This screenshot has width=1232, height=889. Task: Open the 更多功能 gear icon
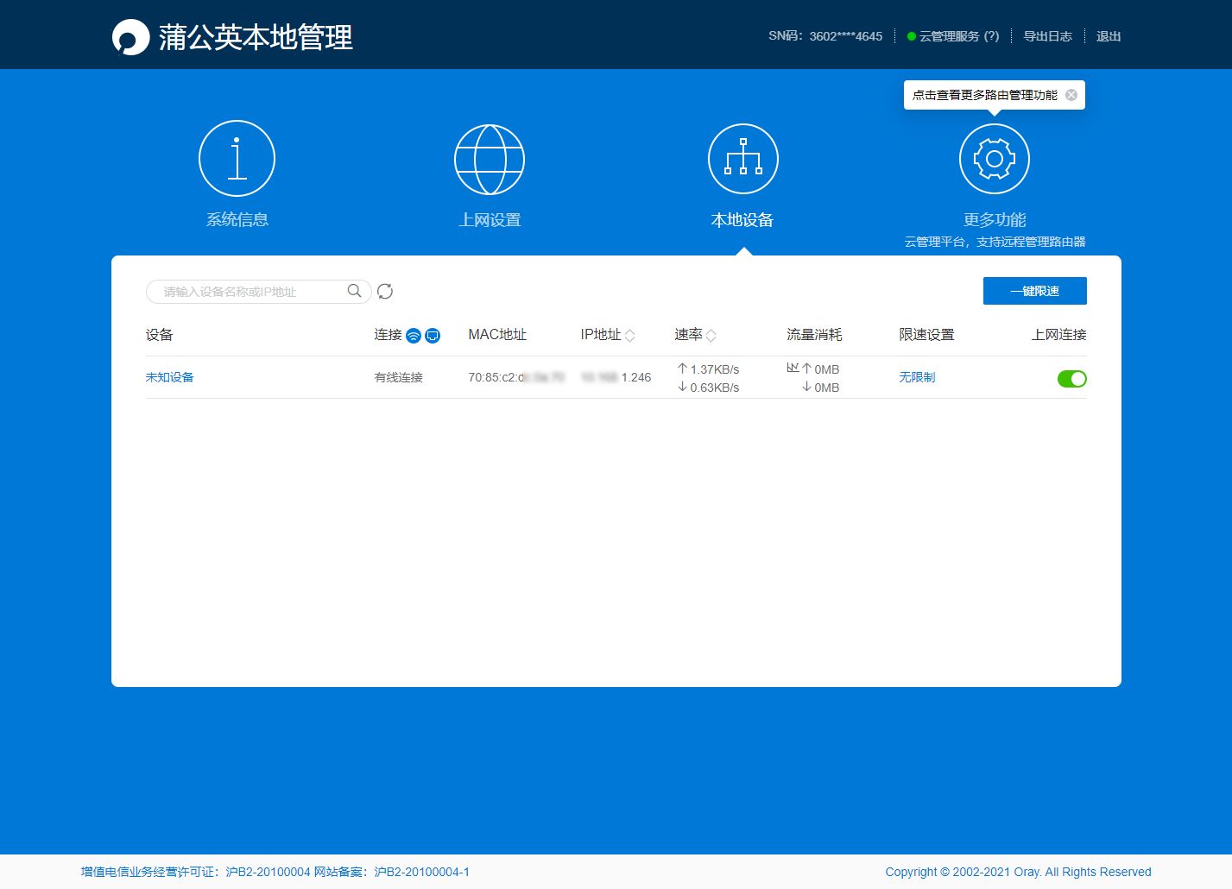pos(995,160)
